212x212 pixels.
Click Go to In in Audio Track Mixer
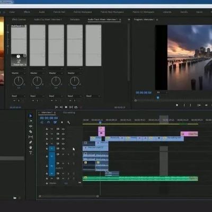[x=56, y=107]
